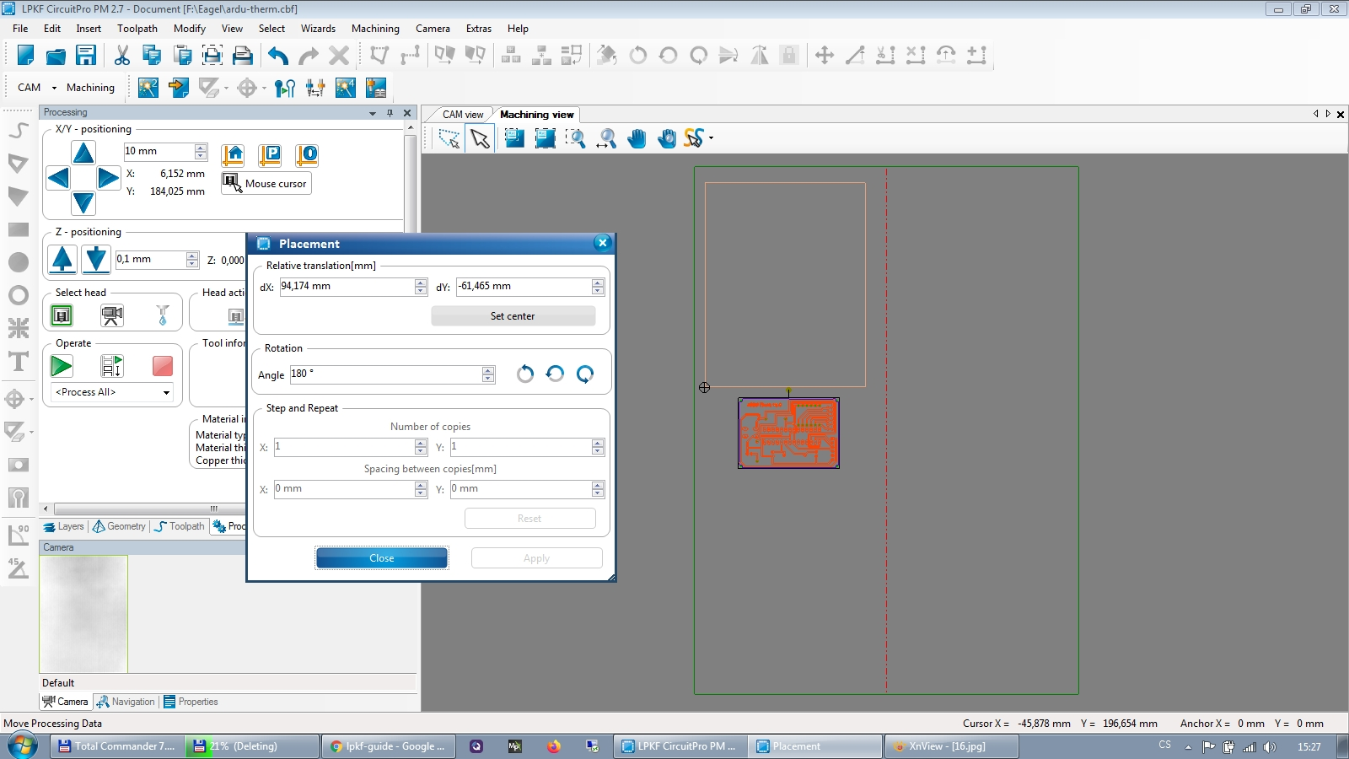The width and height of the screenshot is (1349, 759).
Task: Open the Toolpath menu
Action: coord(137,29)
